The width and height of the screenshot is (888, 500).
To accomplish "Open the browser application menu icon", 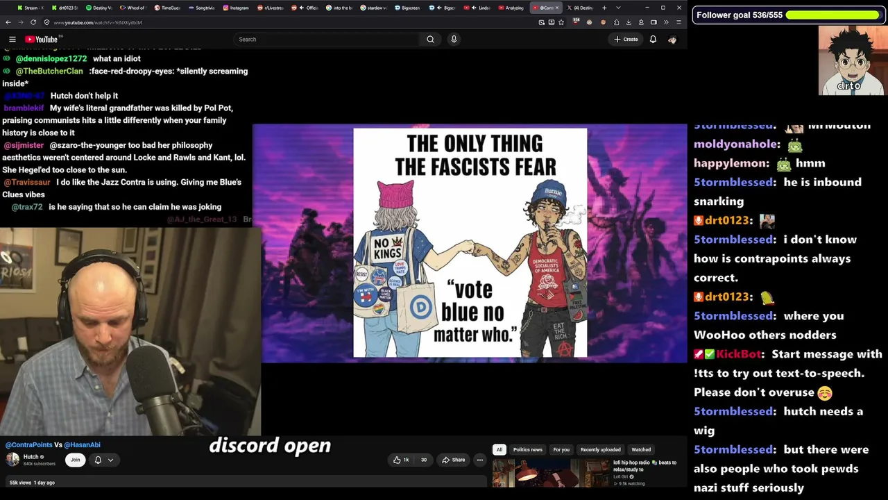I will pyautogui.click(x=678, y=22).
